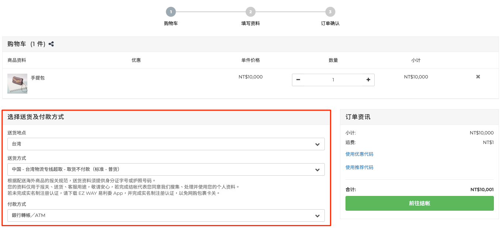Viewport: 502px width, 228px height.
Task: Remove handbag item with X icon
Action: 478,77
